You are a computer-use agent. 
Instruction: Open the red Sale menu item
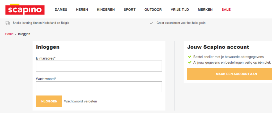[226, 10]
